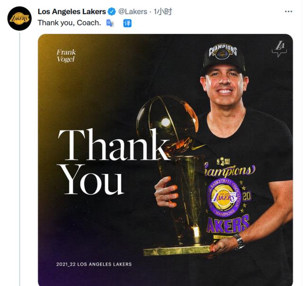Click the Lakers emblem on the shirt
Image resolution: width=303 pixels, height=286 pixels.
coord(225,197)
